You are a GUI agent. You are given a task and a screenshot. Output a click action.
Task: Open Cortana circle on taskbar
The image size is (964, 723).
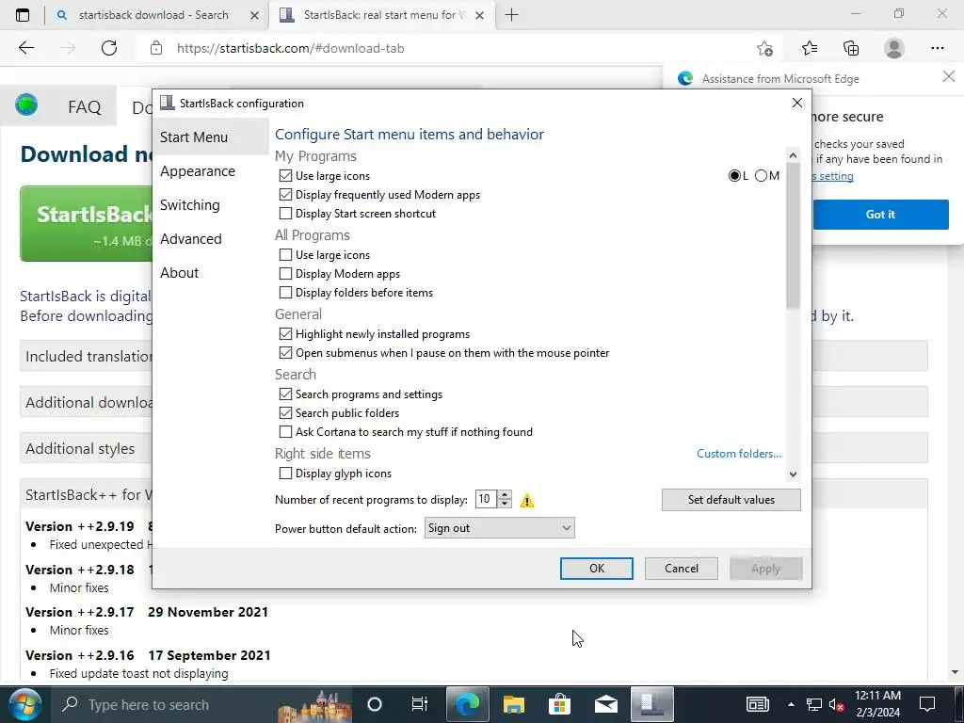click(x=375, y=704)
